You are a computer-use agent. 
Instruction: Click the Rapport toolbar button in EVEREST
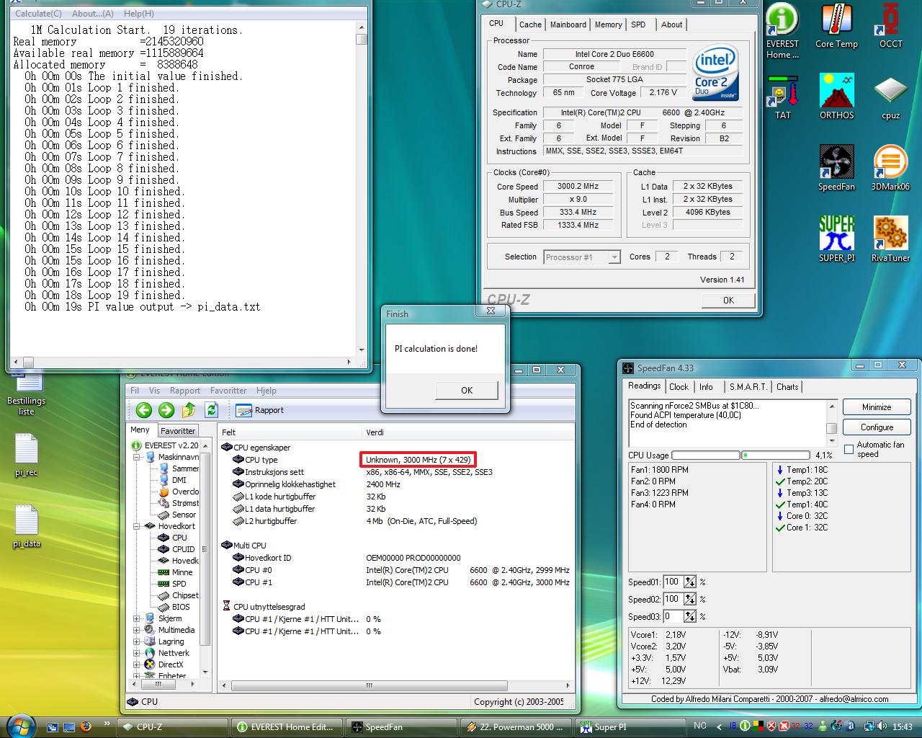[260, 410]
